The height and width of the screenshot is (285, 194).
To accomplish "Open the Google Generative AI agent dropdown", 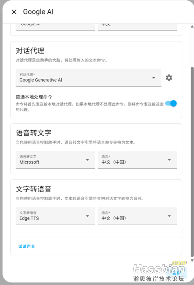I will pyautogui.click(x=88, y=78).
